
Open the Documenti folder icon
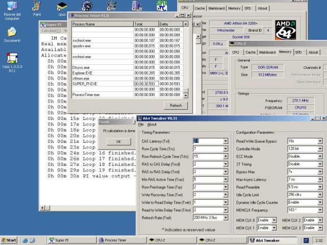click(12, 35)
